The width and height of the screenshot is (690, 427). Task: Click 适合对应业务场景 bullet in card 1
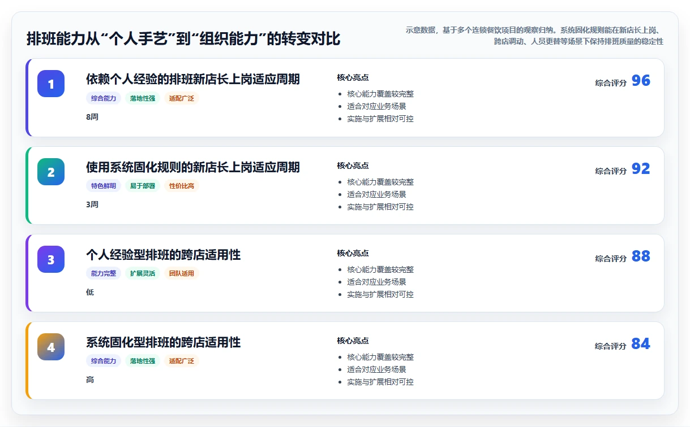[x=376, y=106]
